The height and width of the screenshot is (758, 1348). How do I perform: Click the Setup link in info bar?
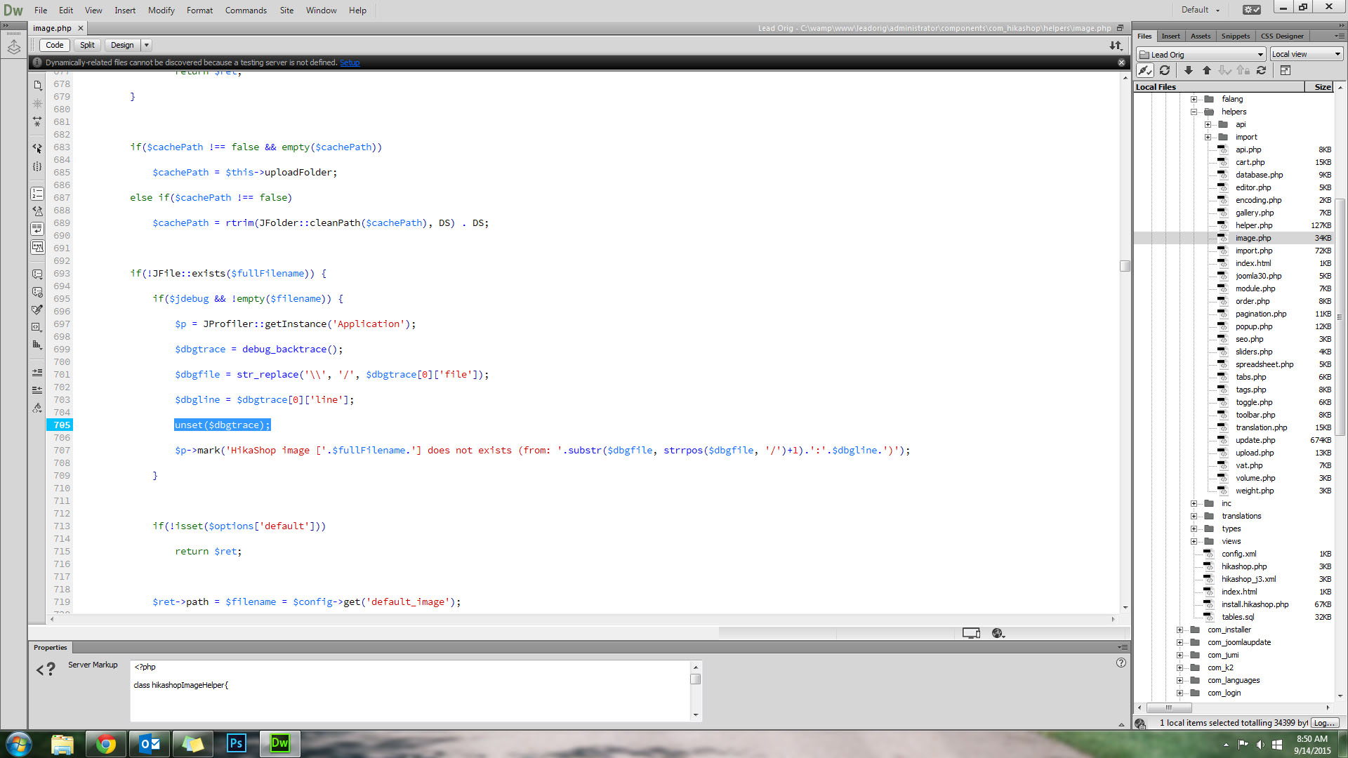click(350, 62)
